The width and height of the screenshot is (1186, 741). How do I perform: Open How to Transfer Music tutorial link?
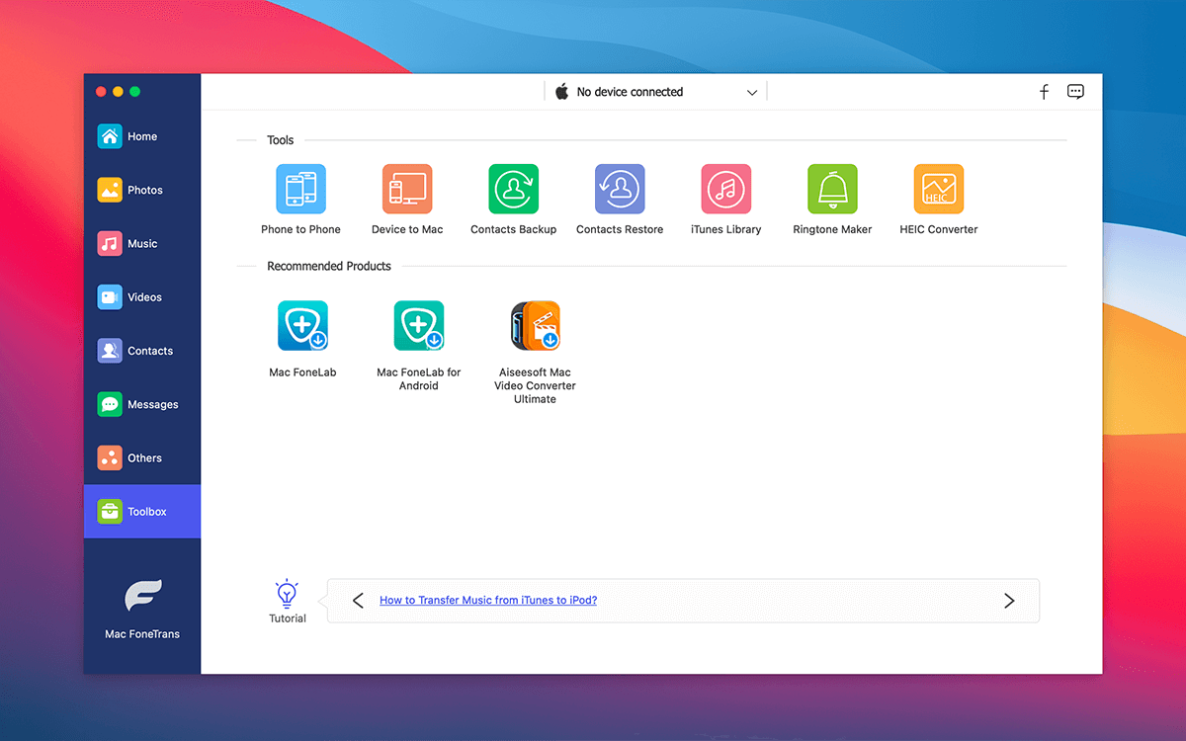[488, 600]
